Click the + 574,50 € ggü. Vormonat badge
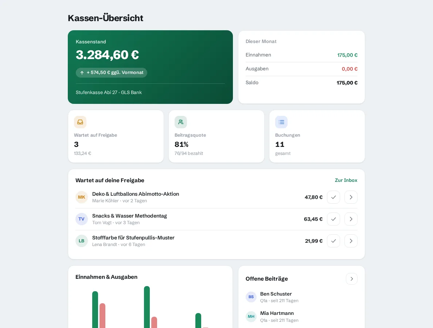This screenshot has height=328, width=433. coord(111,73)
